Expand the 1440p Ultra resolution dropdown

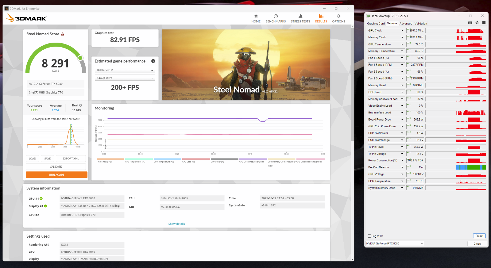coord(125,78)
